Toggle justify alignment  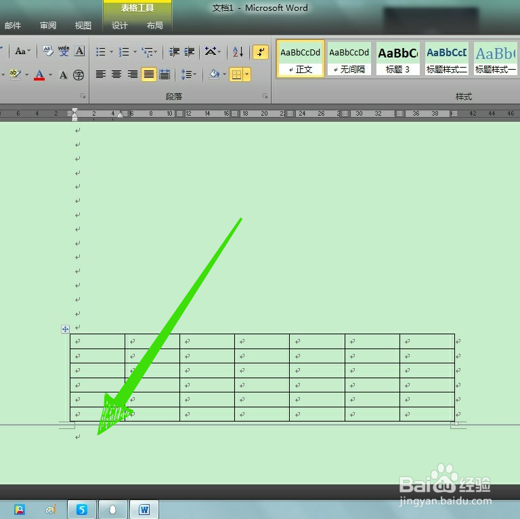pos(148,74)
